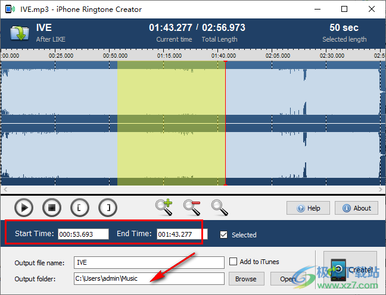
Task: Zoom out on waveform with minus magnifier
Action: click(x=192, y=208)
